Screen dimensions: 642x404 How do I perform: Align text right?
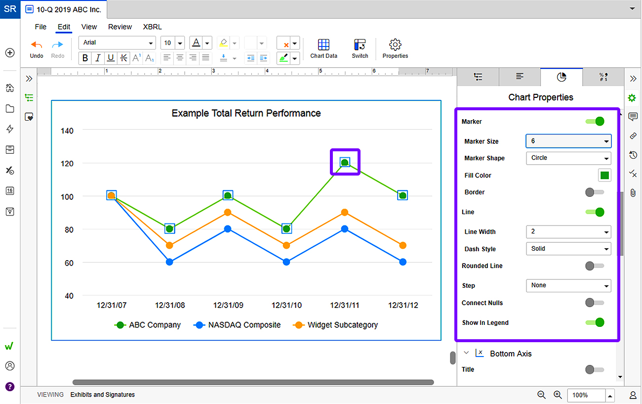[x=193, y=58]
